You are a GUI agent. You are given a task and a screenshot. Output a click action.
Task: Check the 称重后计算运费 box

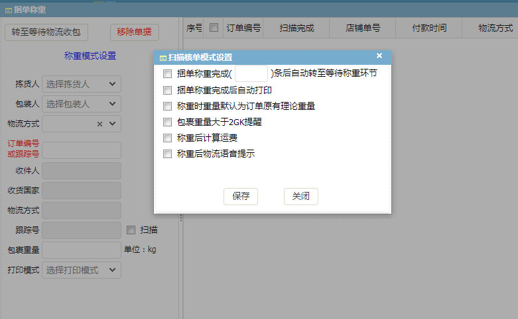click(x=168, y=138)
